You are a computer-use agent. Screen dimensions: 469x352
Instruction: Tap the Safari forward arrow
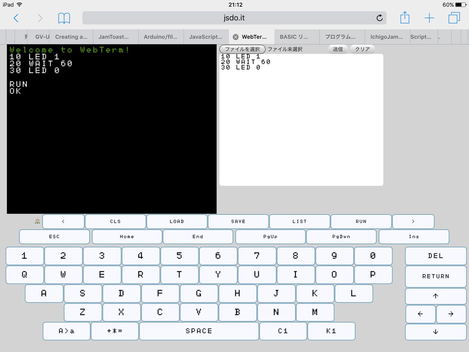pyautogui.click(x=40, y=18)
